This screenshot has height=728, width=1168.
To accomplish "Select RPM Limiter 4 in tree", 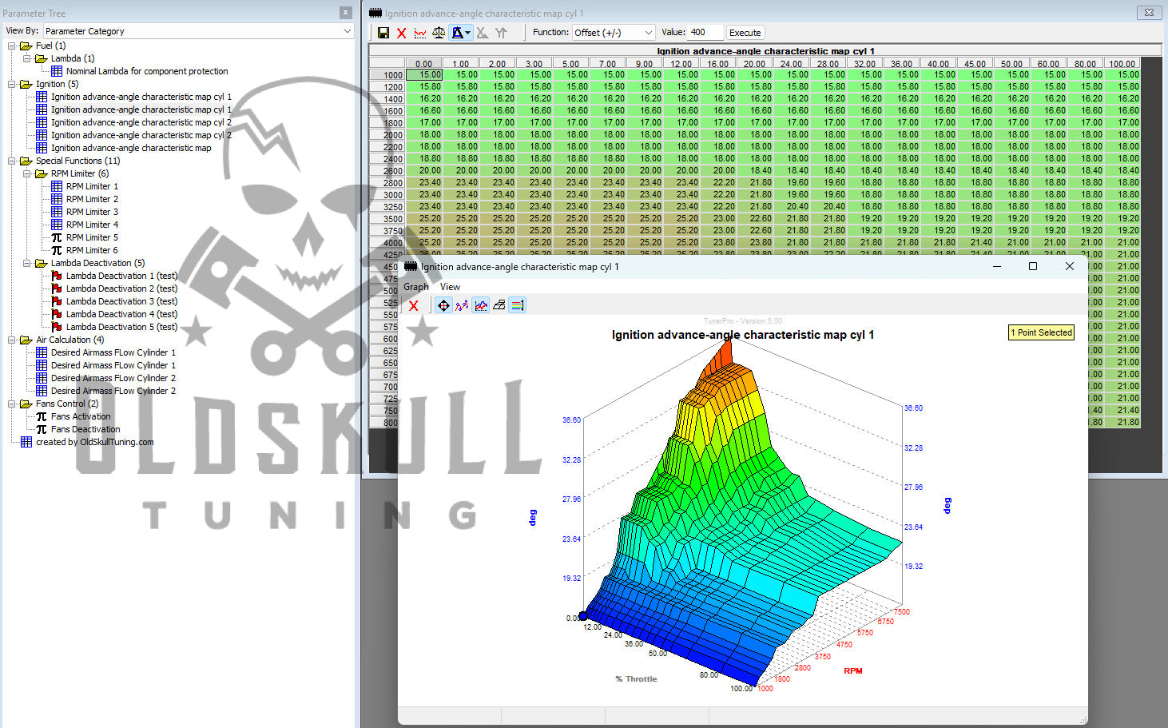I will 92,225.
